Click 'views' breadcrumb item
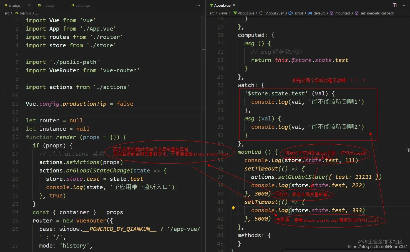The width and height of the screenshot is (410, 252). click(223, 13)
